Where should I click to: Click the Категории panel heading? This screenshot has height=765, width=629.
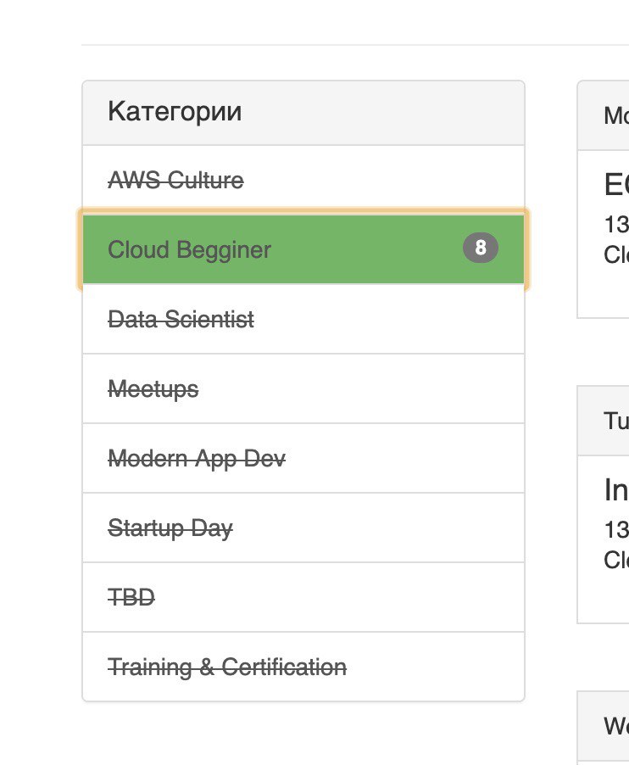point(303,113)
